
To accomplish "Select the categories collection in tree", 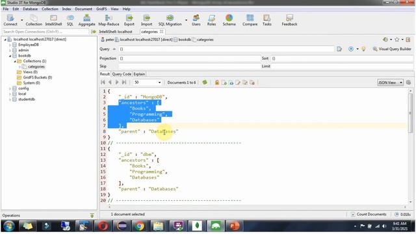I will point(36,66).
